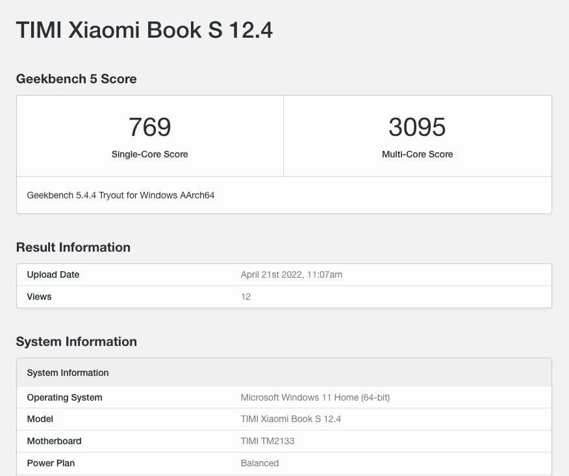Screen dimensions: 569x476
Task: Click the 769 single-core score number
Action: 149,127
